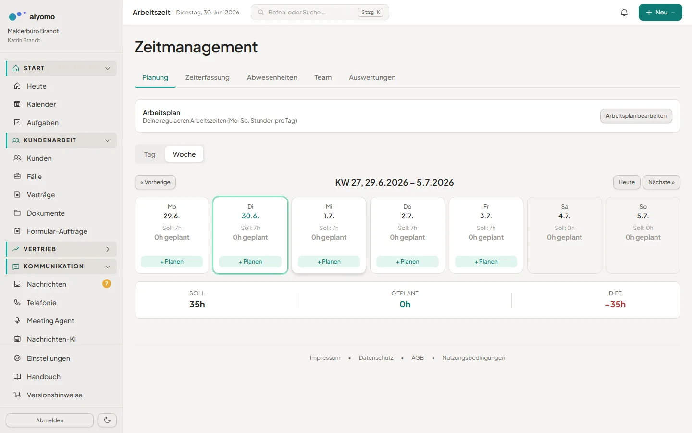The width and height of the screenshot is (692, 433).
Task: Open the Nachrichten badge showing 7
Action: pos(107,284)
